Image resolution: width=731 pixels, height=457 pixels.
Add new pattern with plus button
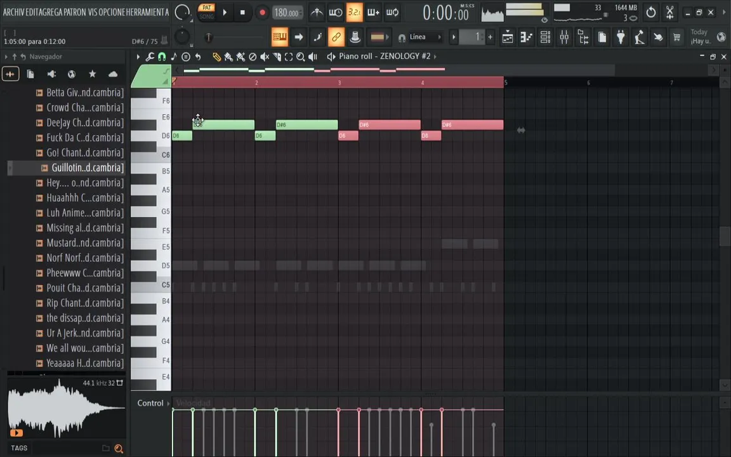pyautogui.click(x=490, y=37)
